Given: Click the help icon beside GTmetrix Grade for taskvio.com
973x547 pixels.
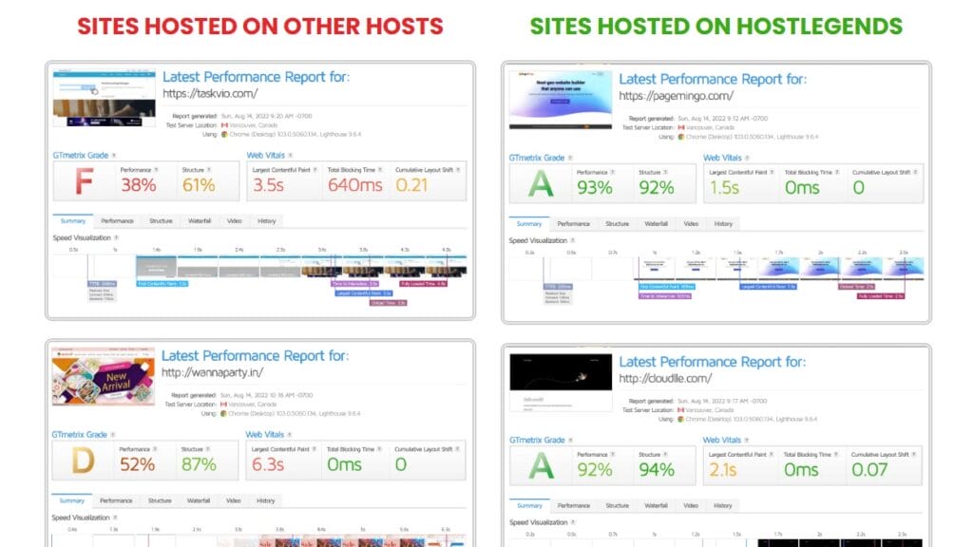Looking at the screenshot, I should (114, 156).
